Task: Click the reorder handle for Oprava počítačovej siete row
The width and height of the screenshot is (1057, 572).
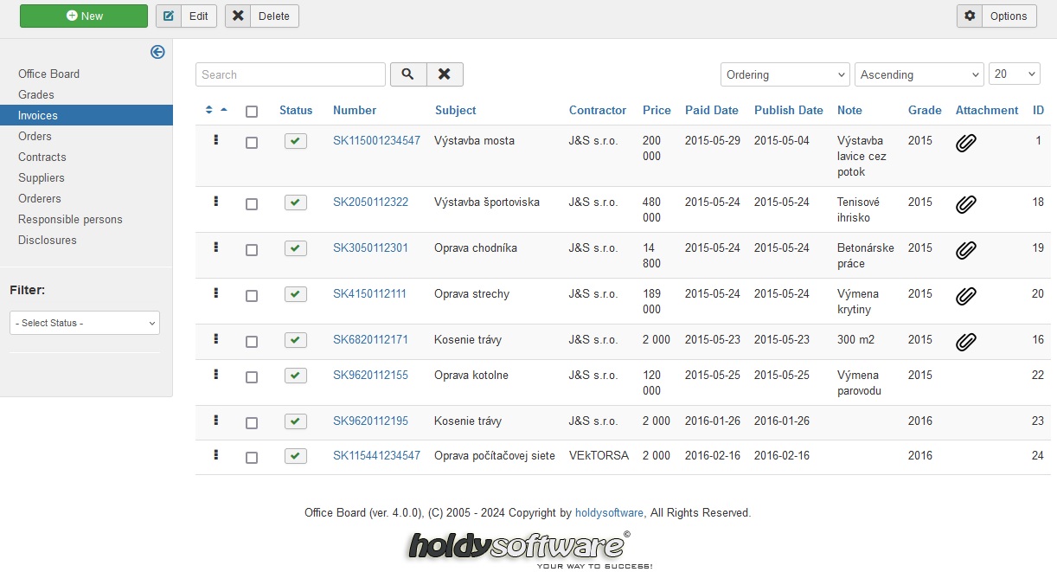Action: 216,454
